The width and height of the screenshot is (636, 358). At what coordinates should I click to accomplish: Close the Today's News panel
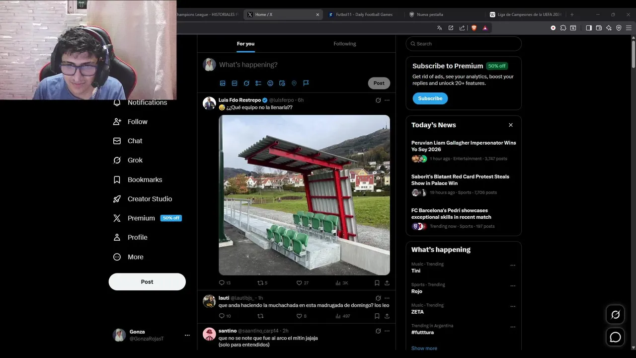tap(511, 125)
